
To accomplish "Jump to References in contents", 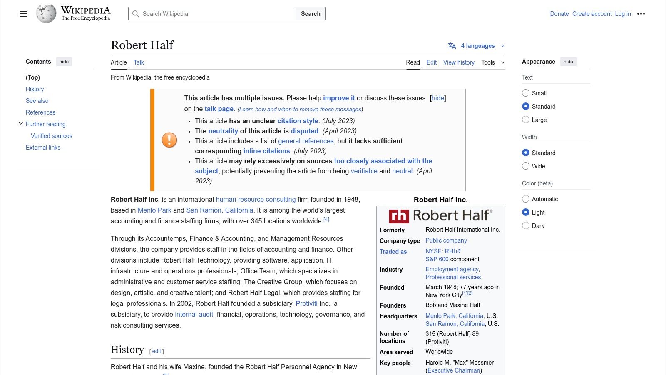I will pyautogui.click(x=40, y=112).
